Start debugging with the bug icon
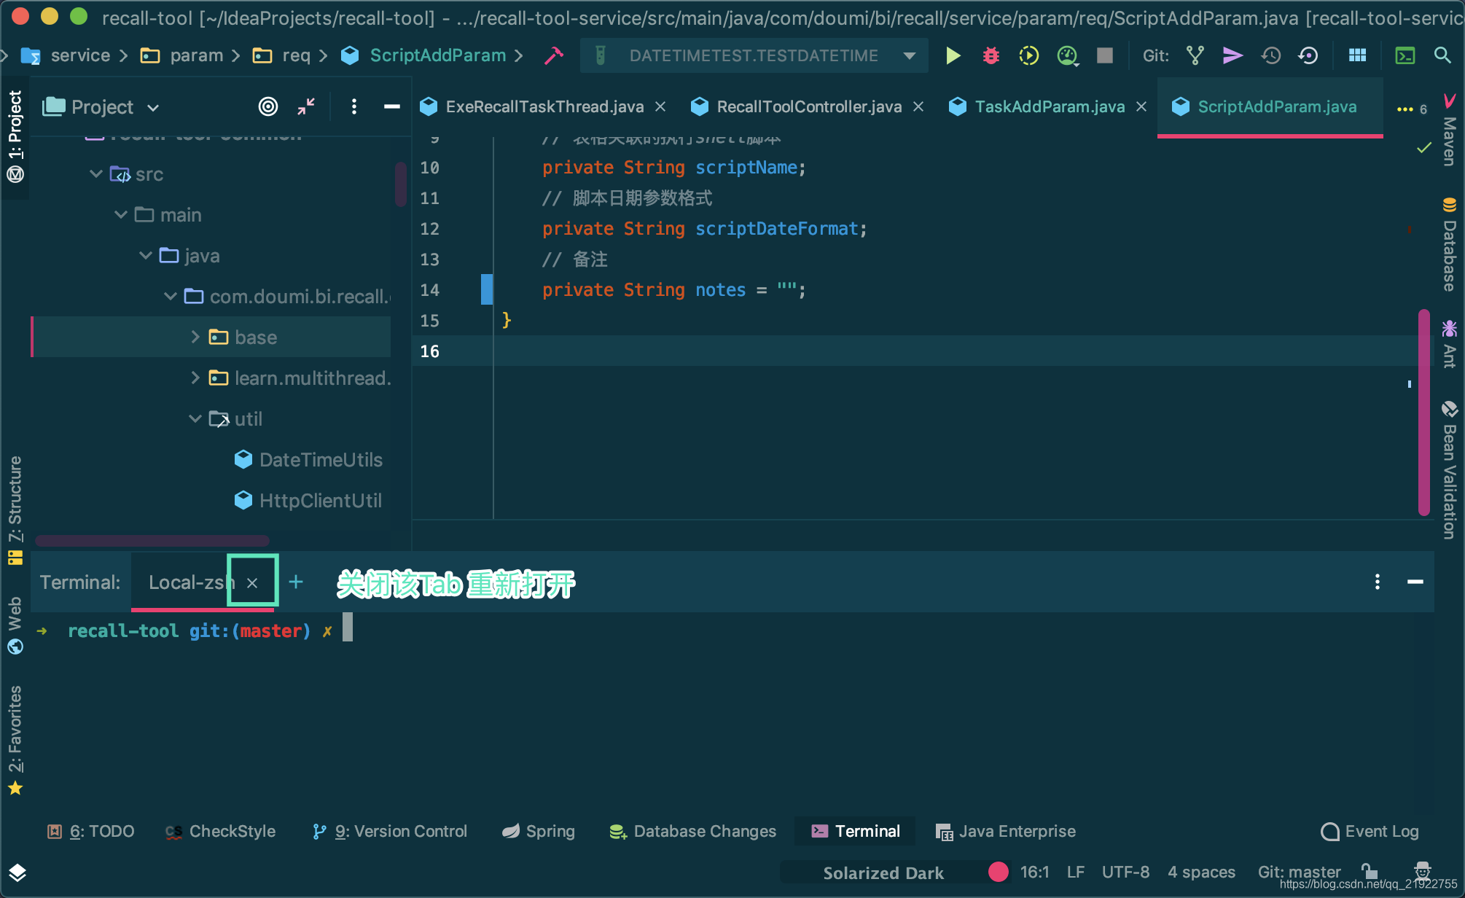Screen dimensions: 1465x898 (991, 55)
